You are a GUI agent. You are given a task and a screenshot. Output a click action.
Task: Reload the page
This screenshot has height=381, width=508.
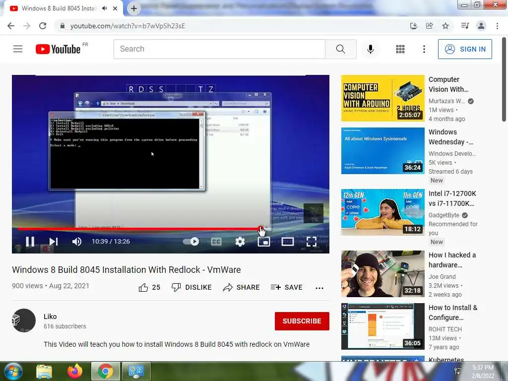43,26
